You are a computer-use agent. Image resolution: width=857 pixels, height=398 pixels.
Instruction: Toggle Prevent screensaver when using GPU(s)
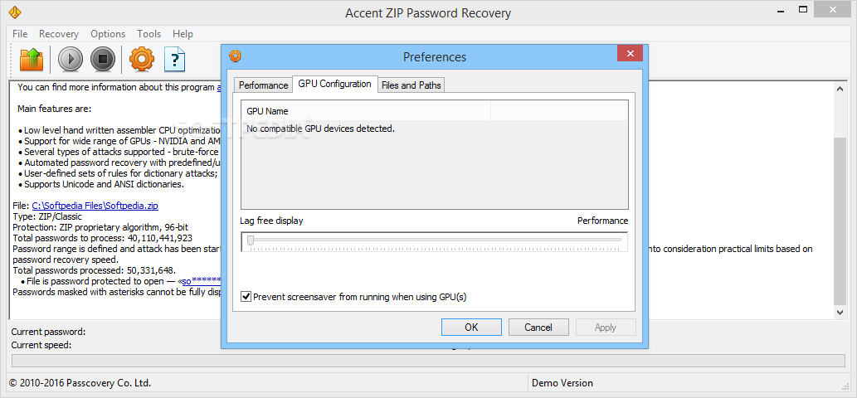246,297
